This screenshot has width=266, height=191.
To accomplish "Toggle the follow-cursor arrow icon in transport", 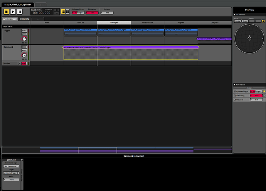I will pyautogui.click(x=57, y=13).
